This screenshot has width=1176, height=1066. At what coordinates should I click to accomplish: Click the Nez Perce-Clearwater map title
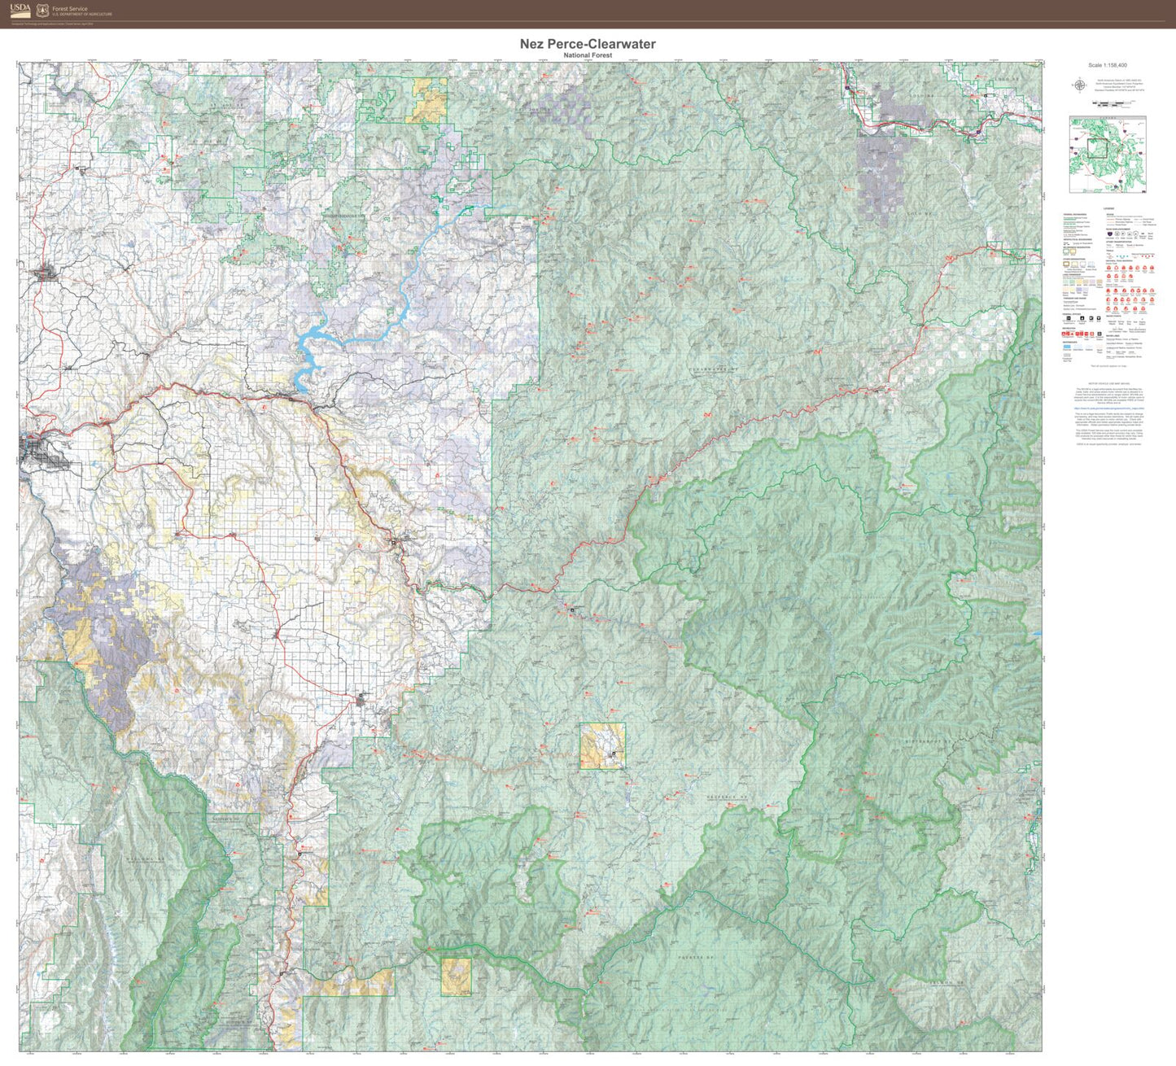588,45
